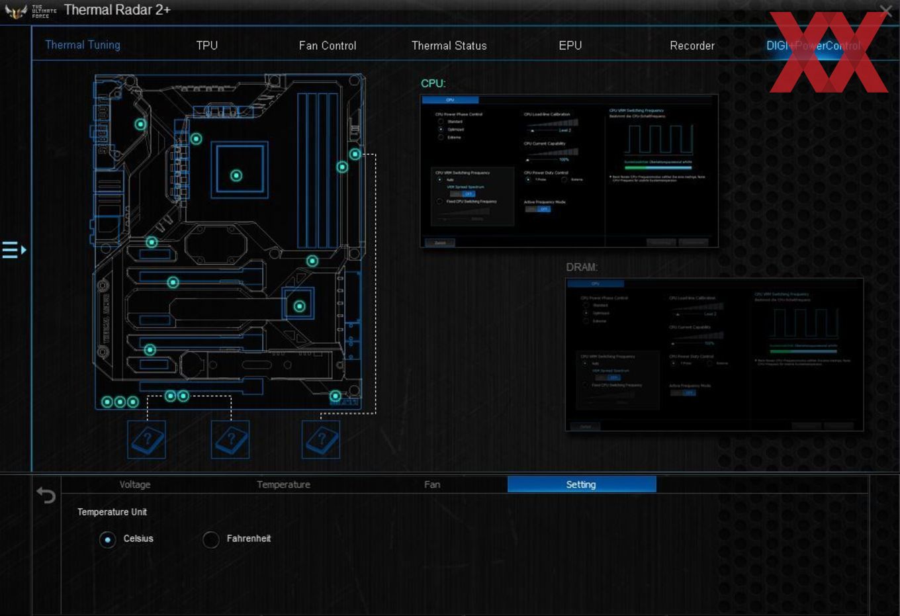Show the Fan bottom panel tab
This screenshot has width=900, height=616.
point(432,484)
